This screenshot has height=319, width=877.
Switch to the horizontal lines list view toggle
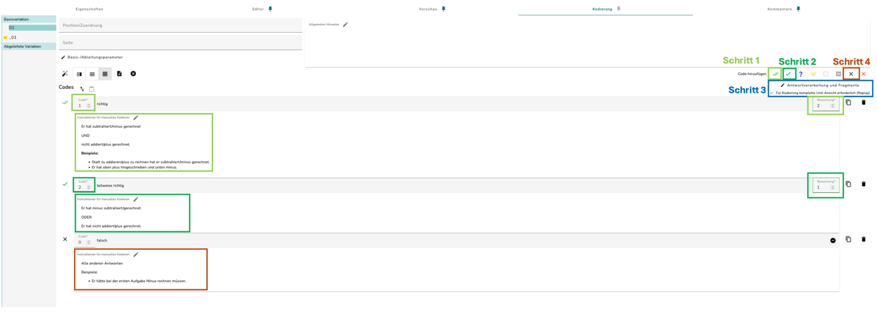(92, 74)
